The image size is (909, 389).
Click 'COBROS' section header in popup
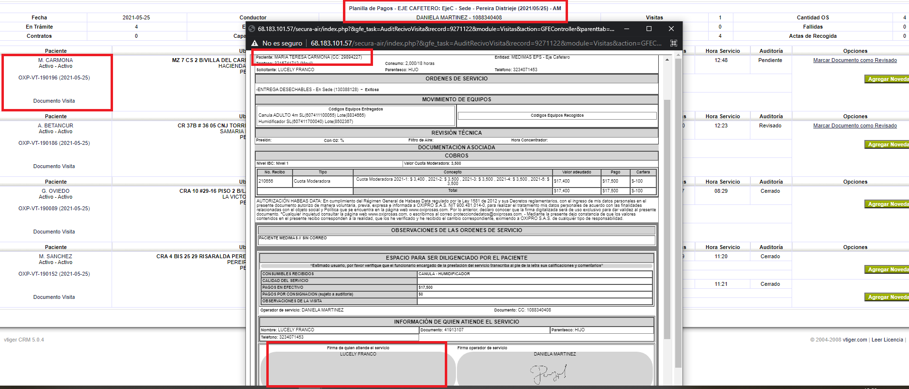(456, 156)
